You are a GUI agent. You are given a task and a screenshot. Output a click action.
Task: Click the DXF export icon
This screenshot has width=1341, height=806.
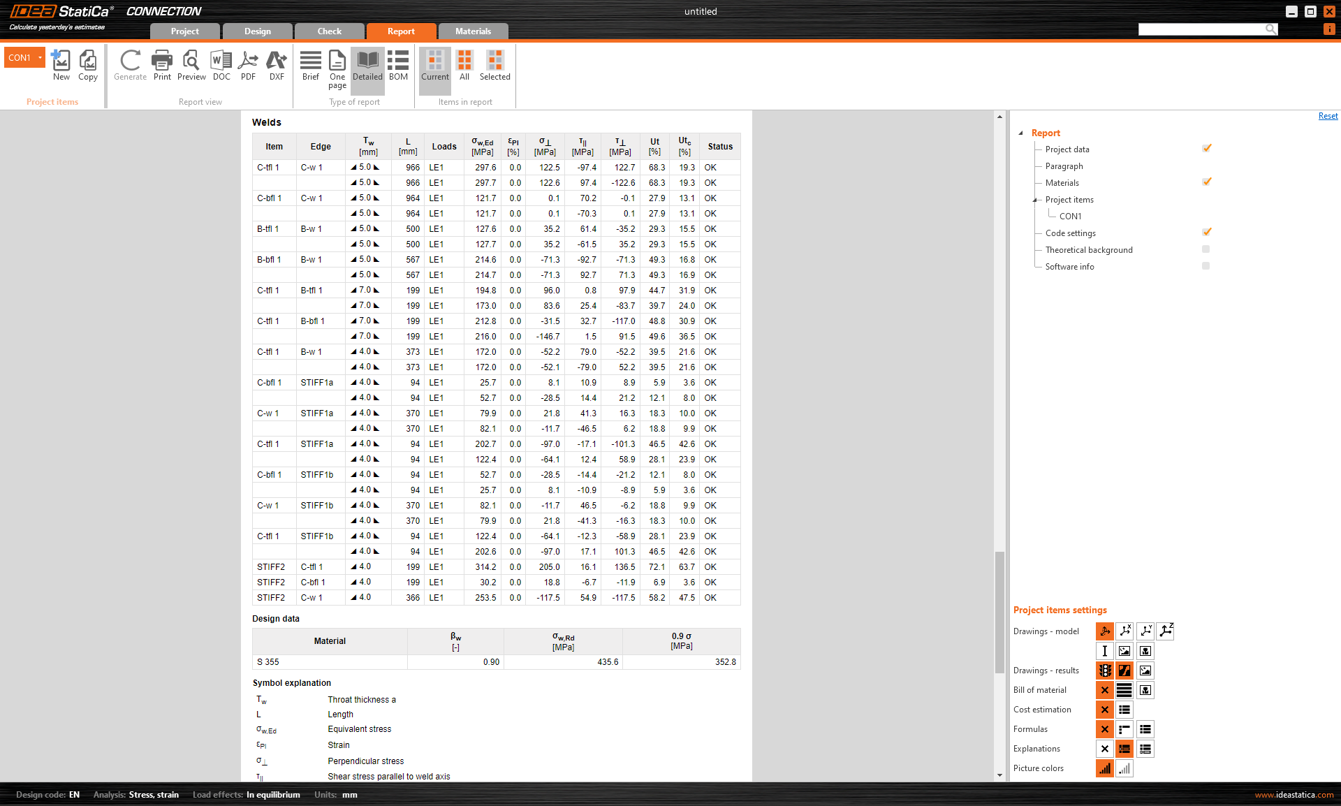(x=277, y=66)
